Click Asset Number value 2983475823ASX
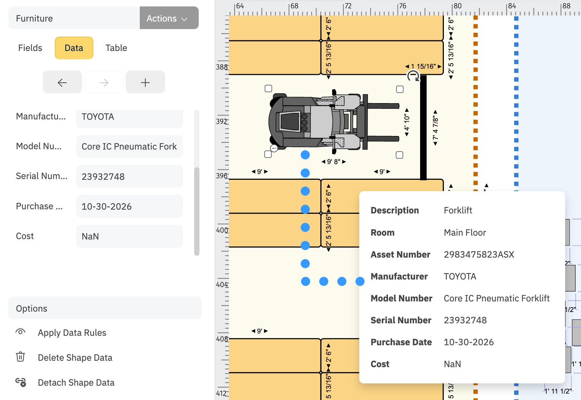 point(479,255)
